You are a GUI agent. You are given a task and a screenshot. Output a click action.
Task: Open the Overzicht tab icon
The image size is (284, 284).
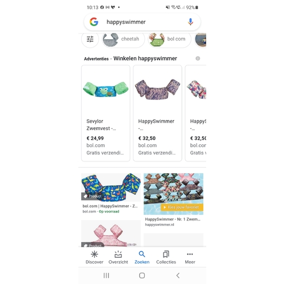pos(118,254)
